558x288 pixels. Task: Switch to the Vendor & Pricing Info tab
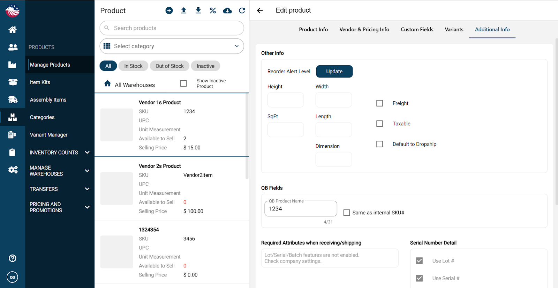[364, 29]
